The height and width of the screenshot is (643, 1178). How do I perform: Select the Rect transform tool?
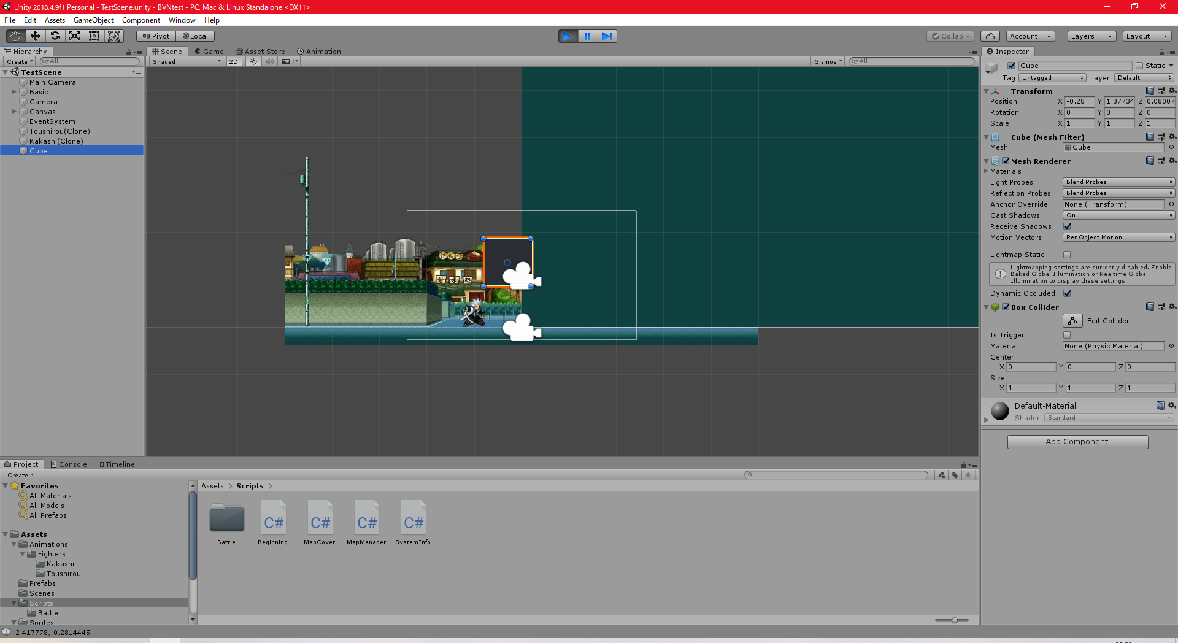(x=94, y=36)
